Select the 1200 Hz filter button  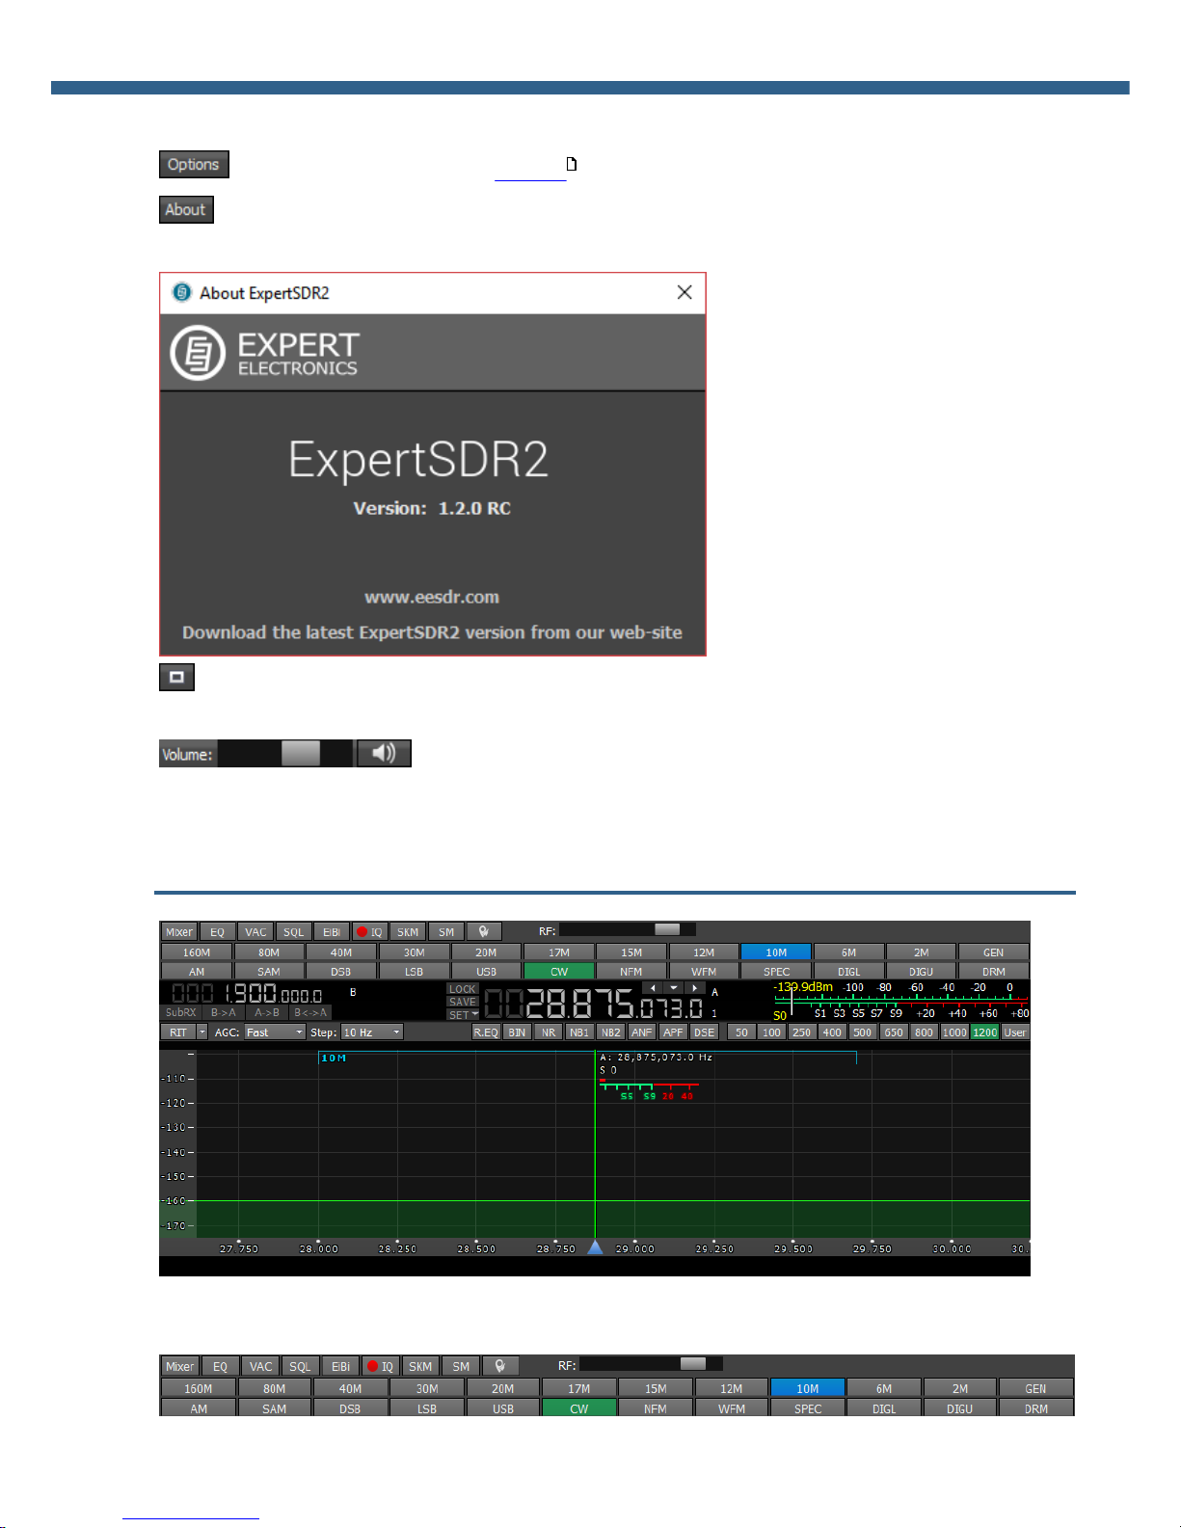(x=985, y=1032)
